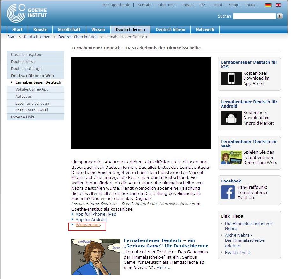Click the Suchen search input field

click(x=254, y=16)
